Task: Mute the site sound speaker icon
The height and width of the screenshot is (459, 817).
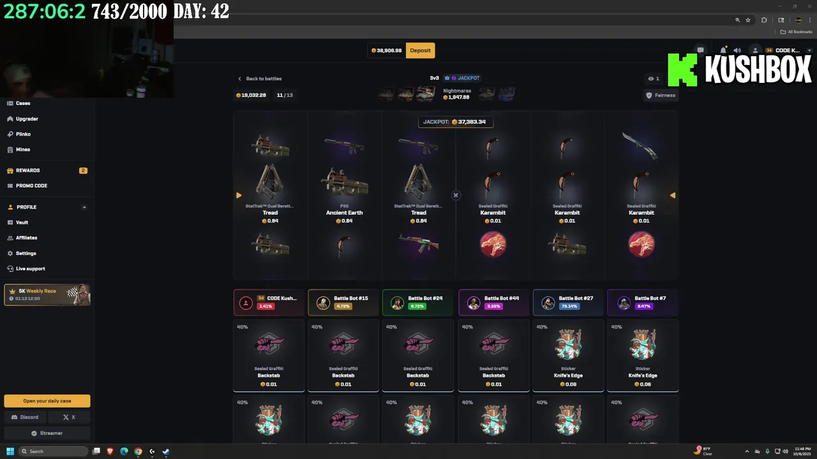Action: [737, 50]
